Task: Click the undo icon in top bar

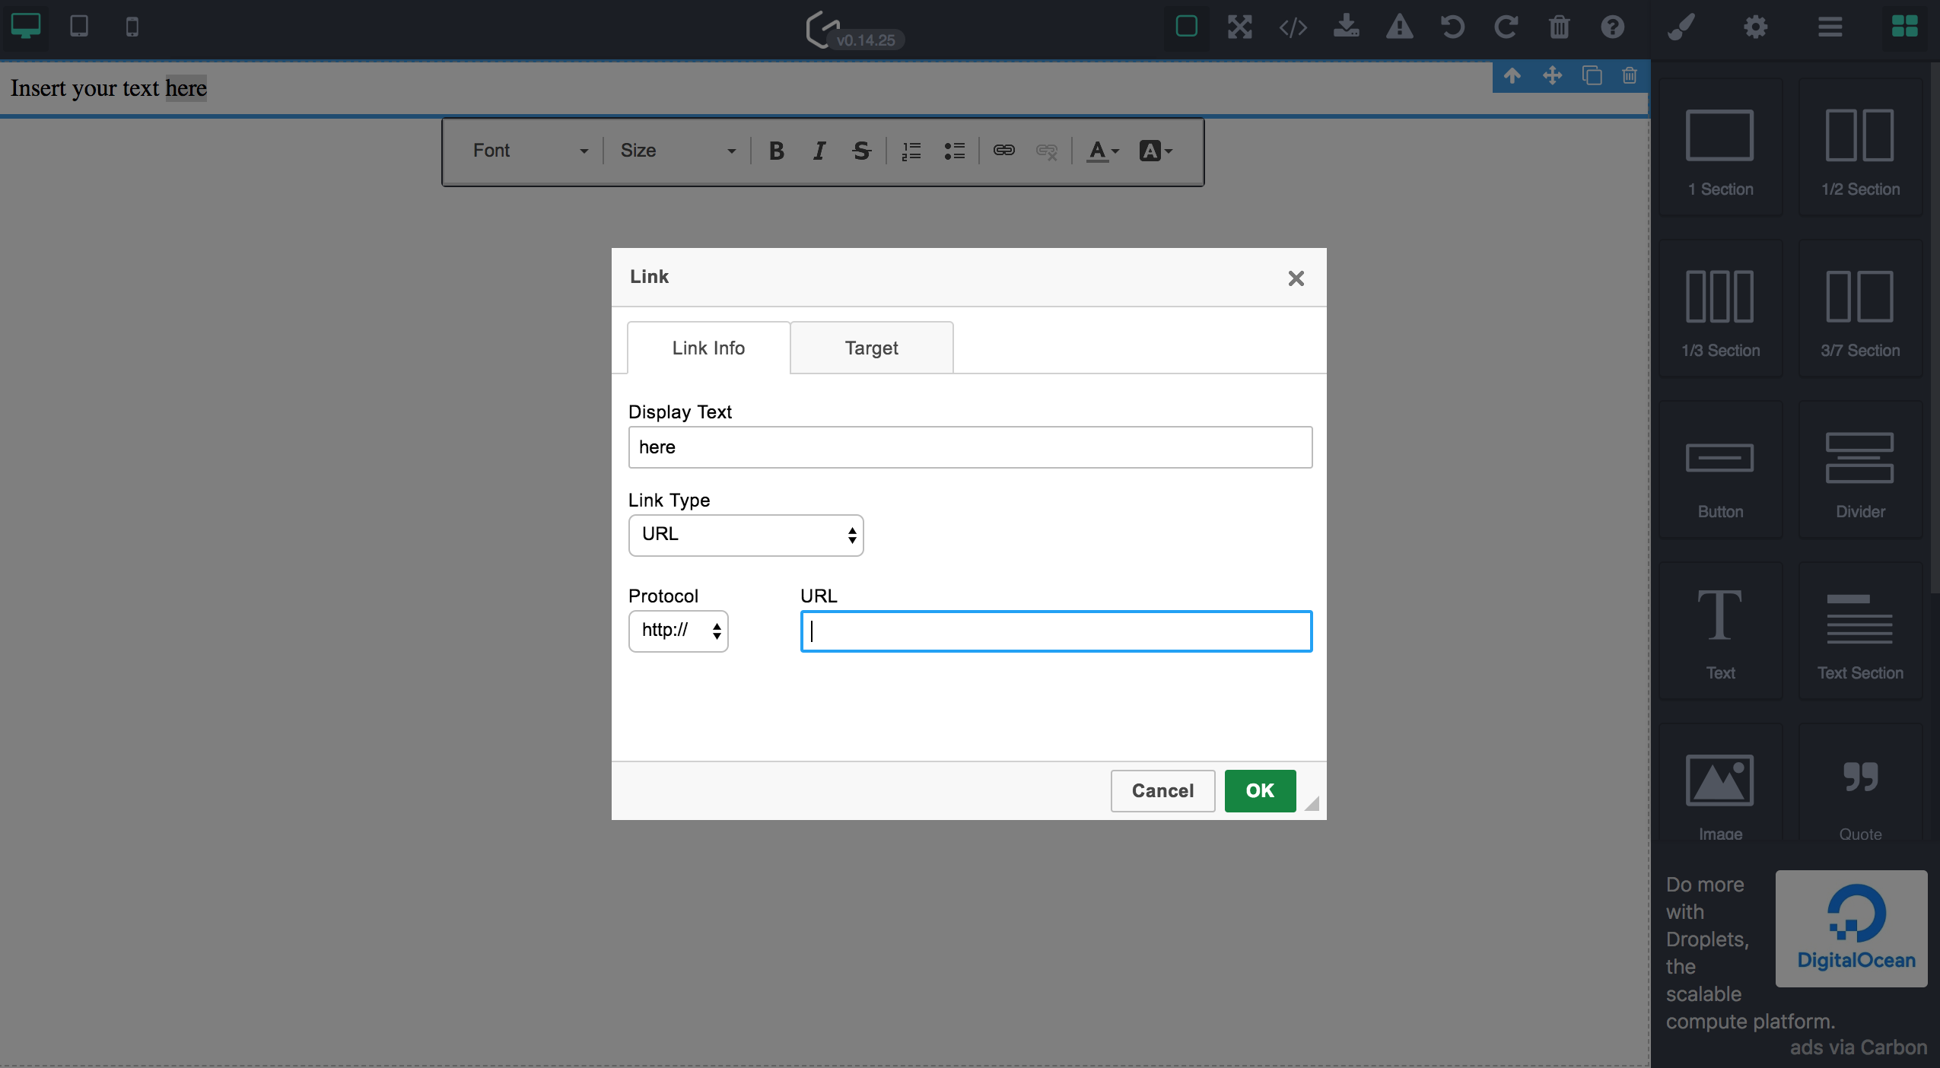Action: (x=1452, y=27)
